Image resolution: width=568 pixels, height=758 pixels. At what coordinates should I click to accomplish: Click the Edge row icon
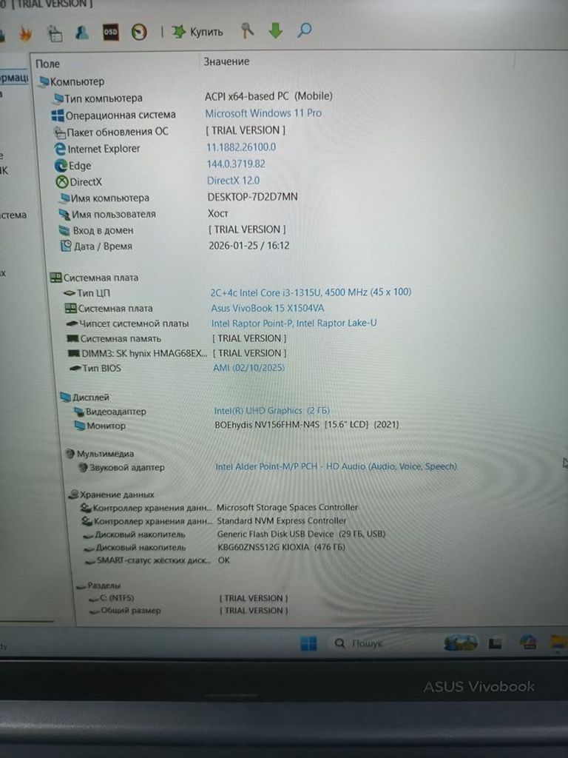click(61, 165)
